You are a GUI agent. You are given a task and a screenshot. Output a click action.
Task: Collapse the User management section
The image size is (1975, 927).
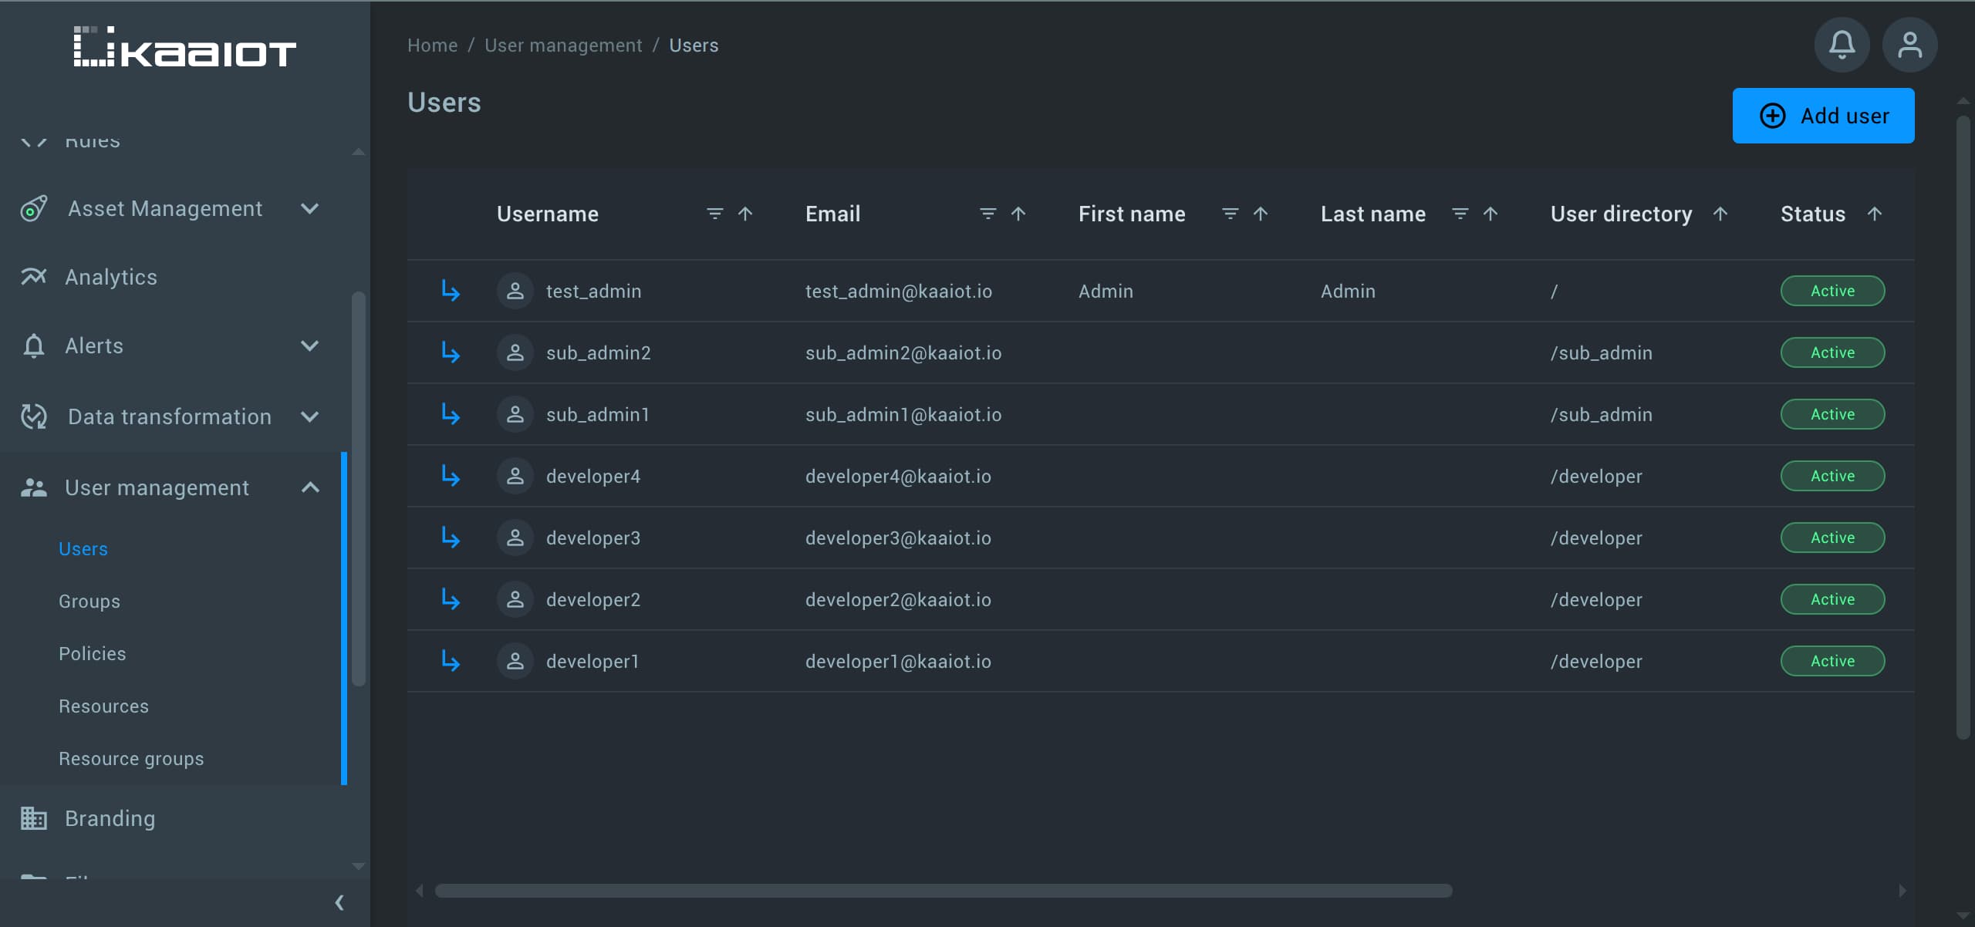point(311,487)
